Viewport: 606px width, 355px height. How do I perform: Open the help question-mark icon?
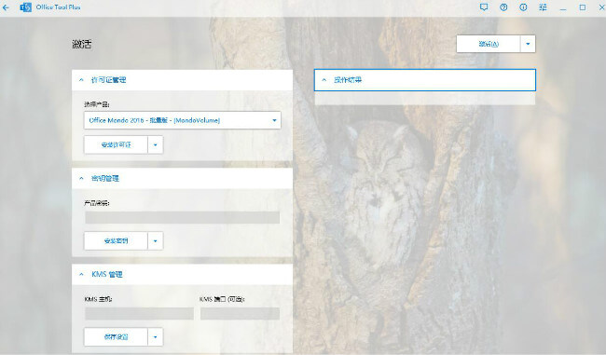pos(503,7)
